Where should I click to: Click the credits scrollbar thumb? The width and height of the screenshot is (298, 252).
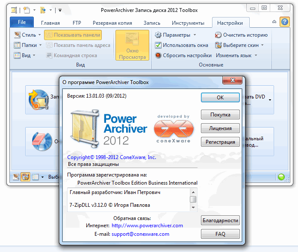(x=193, y=199)
